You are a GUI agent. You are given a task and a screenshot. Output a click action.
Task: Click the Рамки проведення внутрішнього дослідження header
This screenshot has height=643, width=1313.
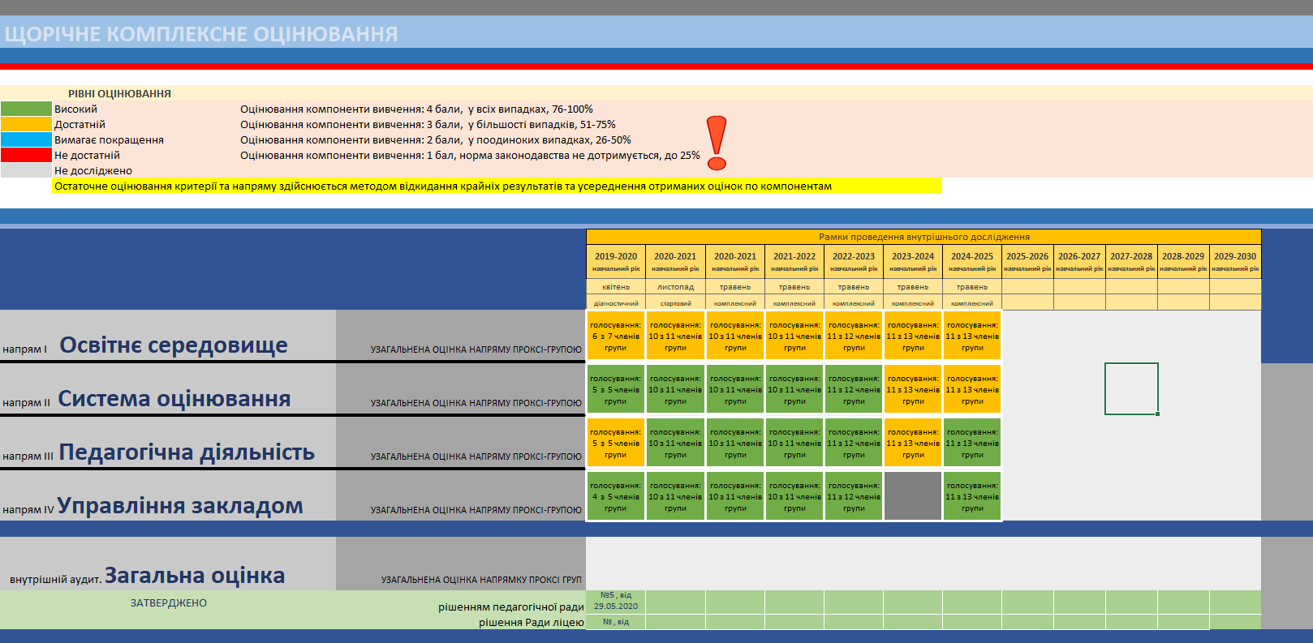(x=923, y=237)
